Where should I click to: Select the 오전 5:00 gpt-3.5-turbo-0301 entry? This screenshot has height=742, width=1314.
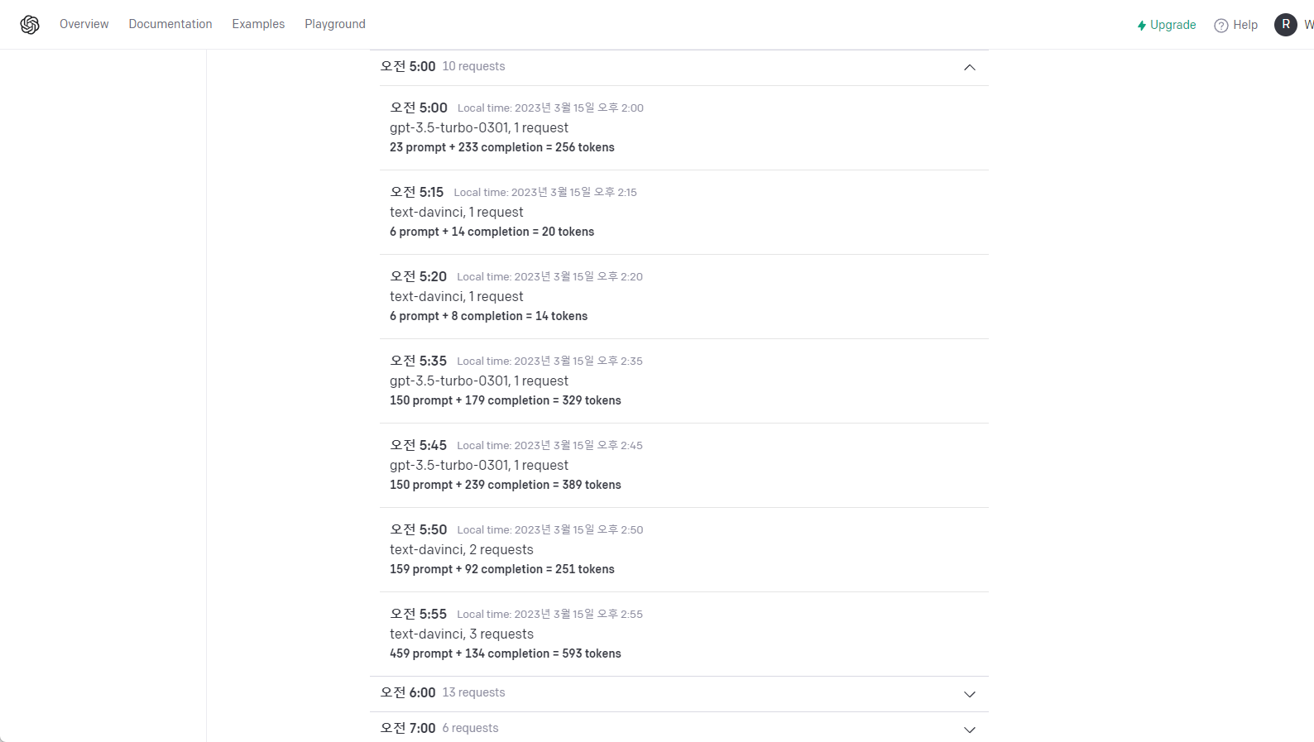684,127
